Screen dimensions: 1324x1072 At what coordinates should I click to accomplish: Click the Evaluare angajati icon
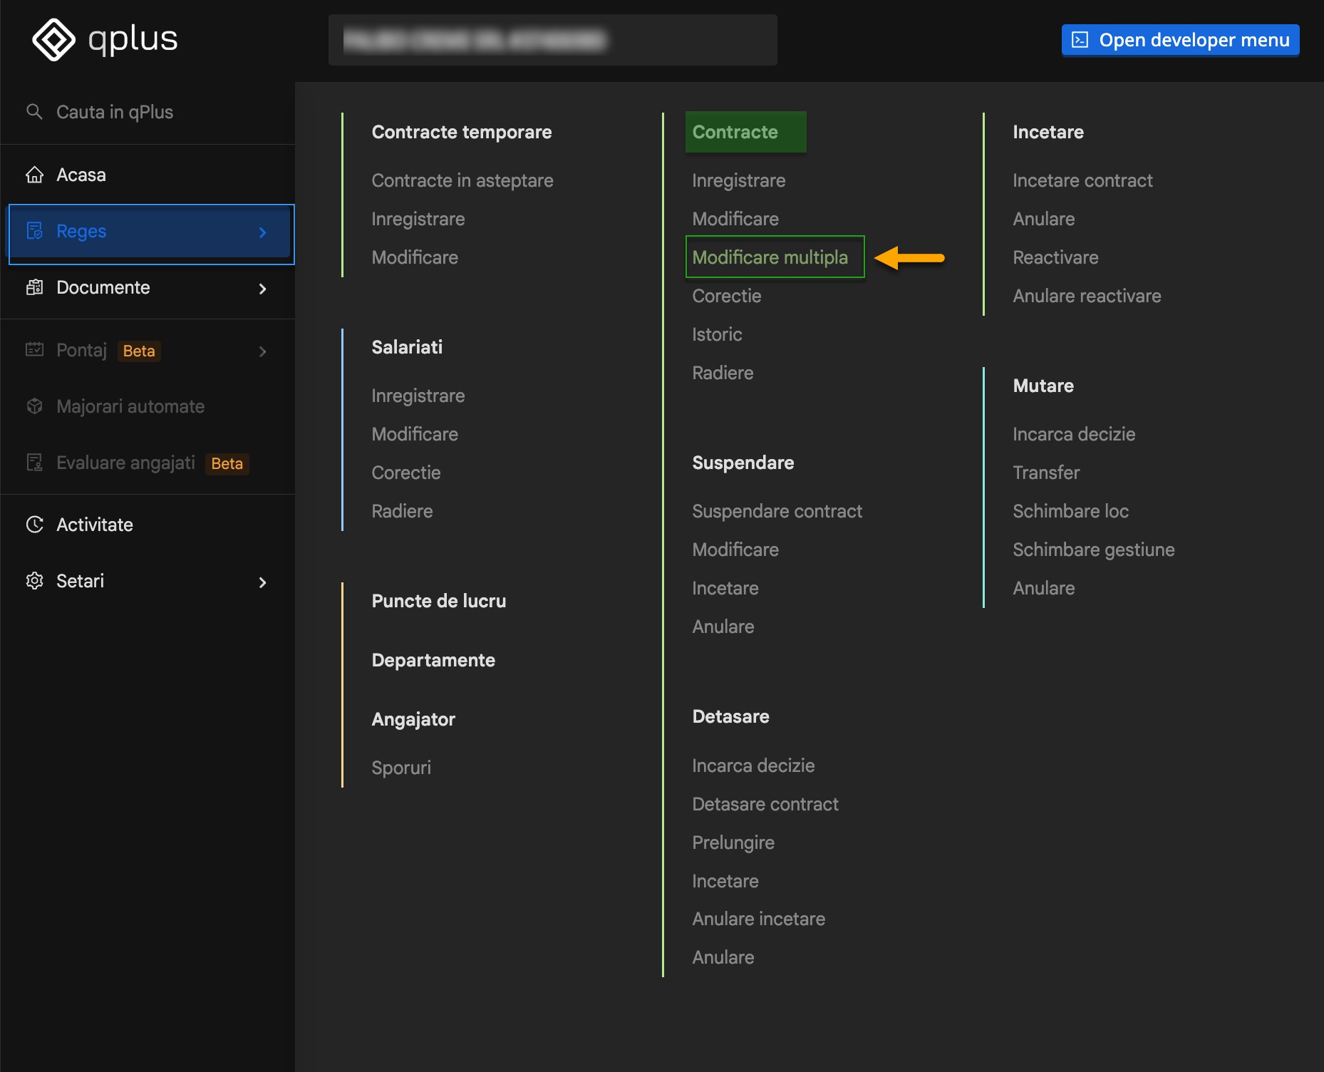34,463
